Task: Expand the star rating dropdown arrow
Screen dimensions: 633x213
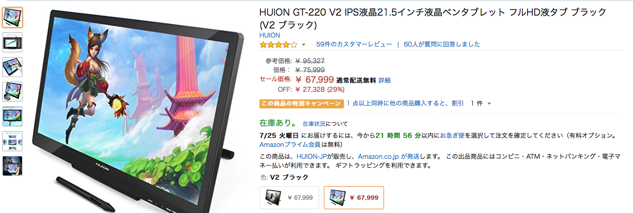Action: point(303,45)
